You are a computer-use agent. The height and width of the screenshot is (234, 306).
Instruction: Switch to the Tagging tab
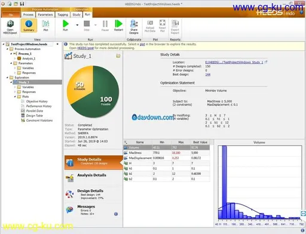(x=63, y=14)
